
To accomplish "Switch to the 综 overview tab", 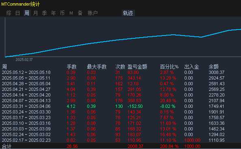I will (9, 13).
